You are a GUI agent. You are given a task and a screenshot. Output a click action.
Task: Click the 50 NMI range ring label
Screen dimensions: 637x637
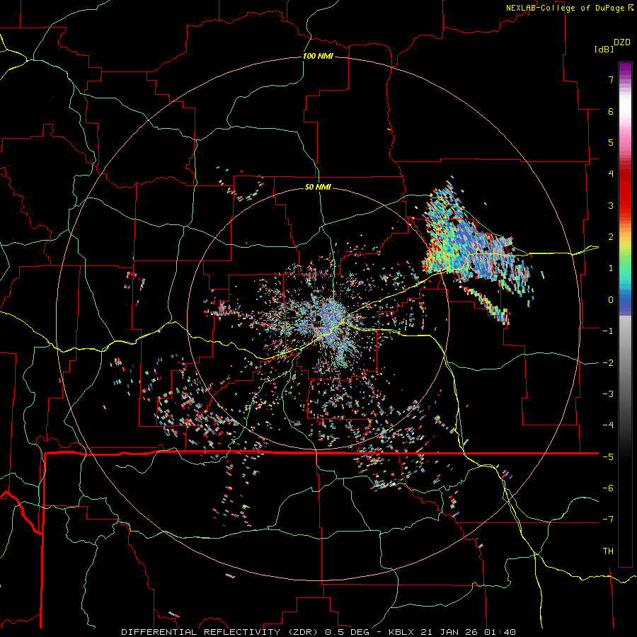[318, 187]
